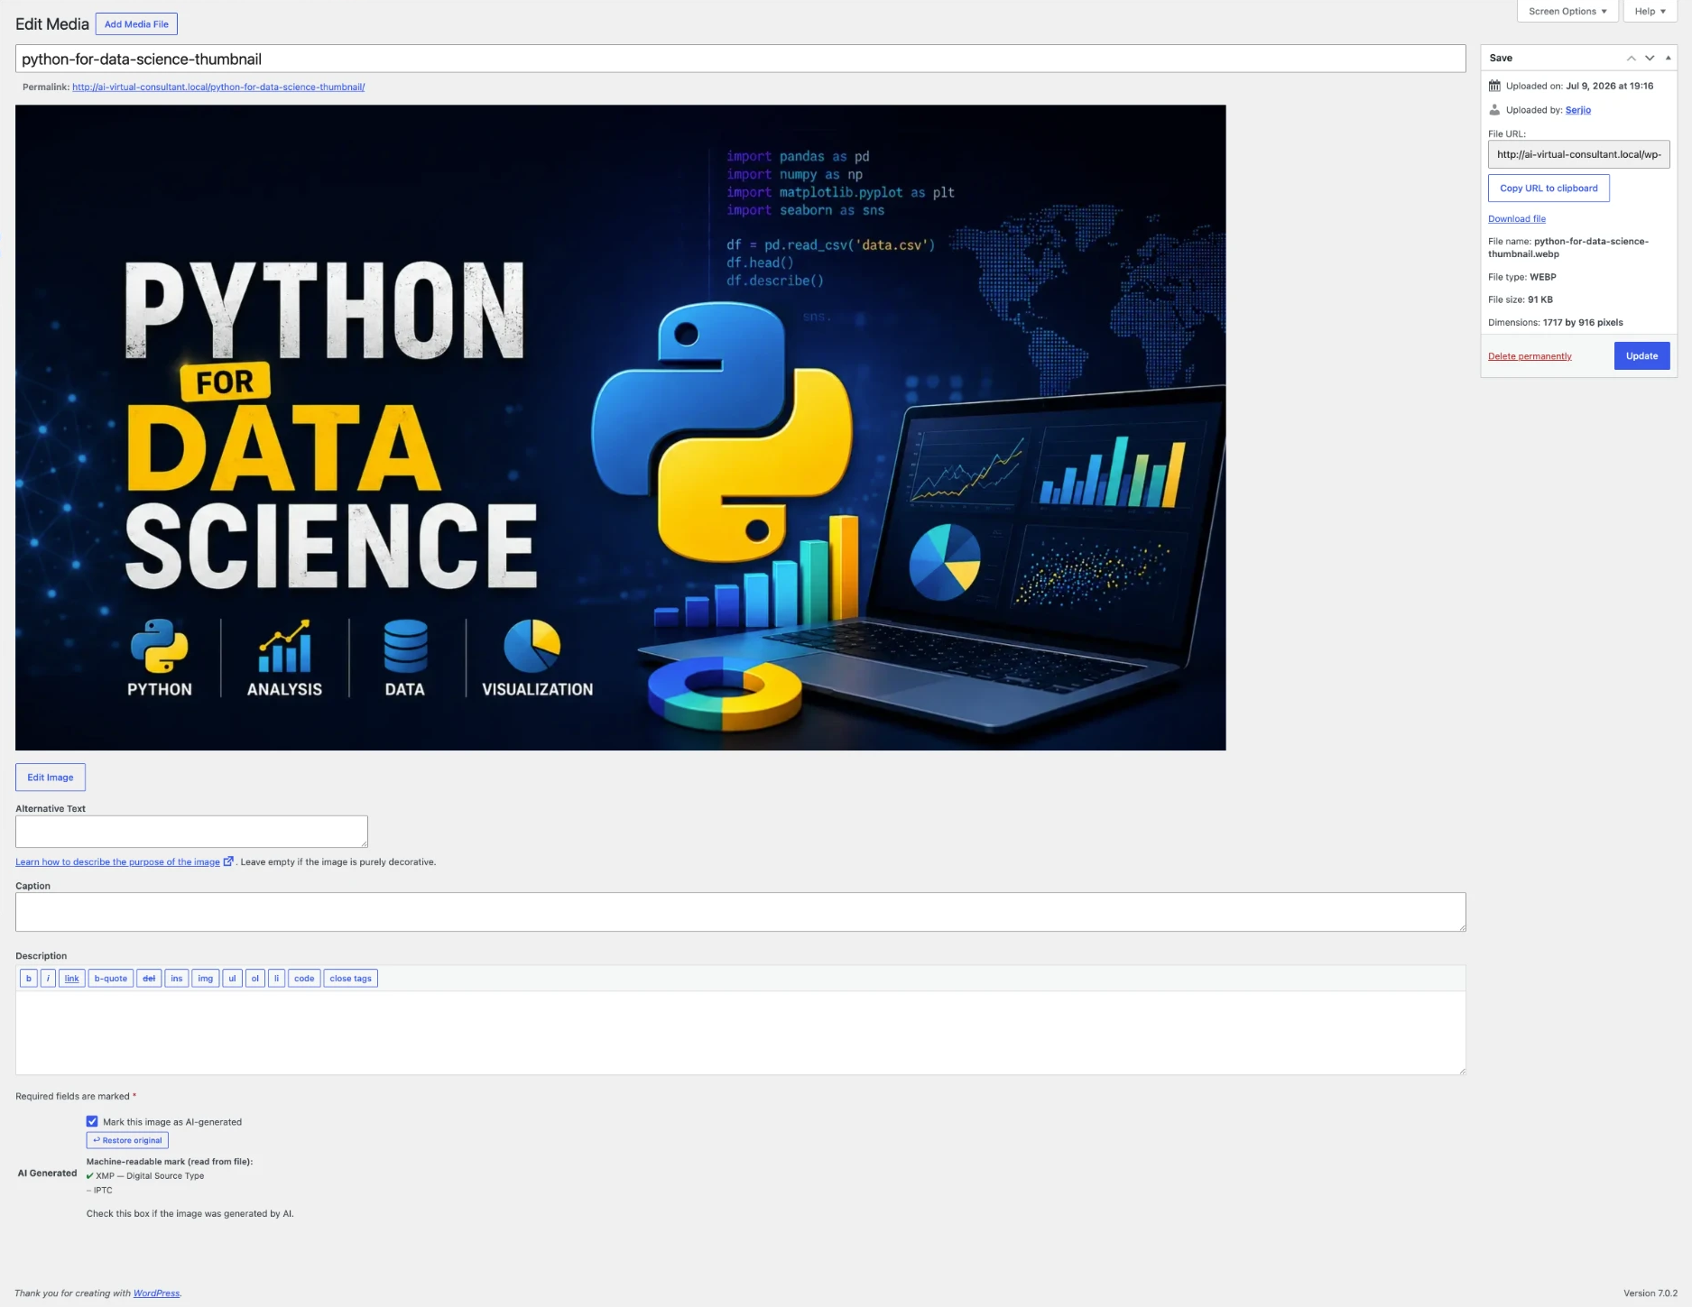Click the Restore original button
Image resolution: width=1692 pixels, height=1307 pixels.
[x=127, y=1140]
